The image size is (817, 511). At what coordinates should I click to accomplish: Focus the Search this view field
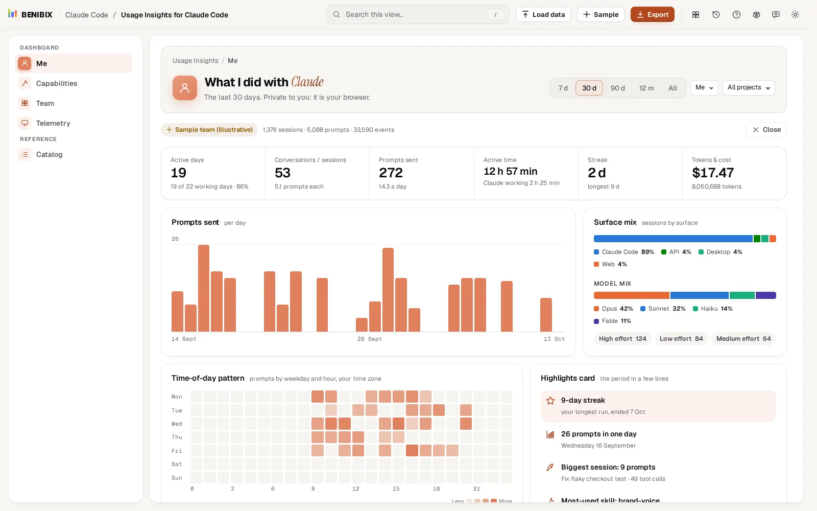coord(418,14)
